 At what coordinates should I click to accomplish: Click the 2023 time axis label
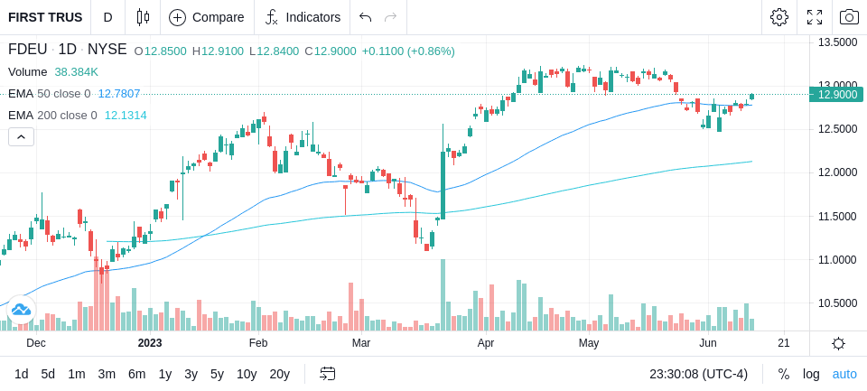(x=150, y=343)
